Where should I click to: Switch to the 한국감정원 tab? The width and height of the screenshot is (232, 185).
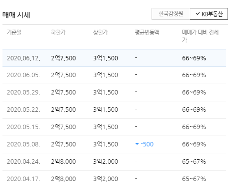click(171, 14)
